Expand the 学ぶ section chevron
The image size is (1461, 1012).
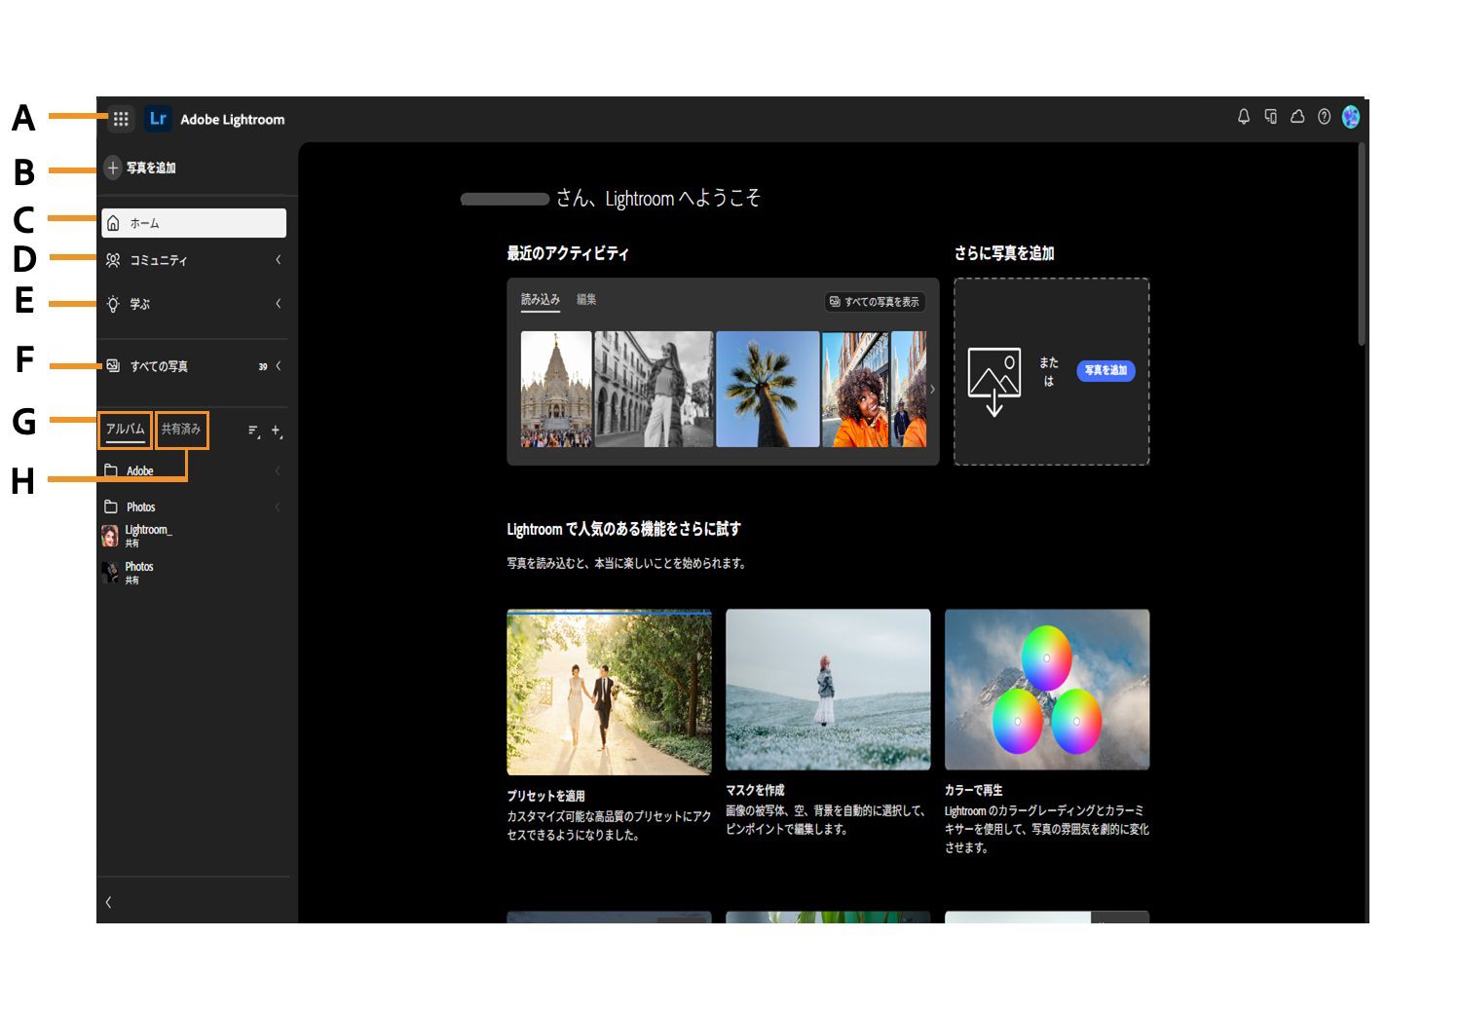pos(278,303)
